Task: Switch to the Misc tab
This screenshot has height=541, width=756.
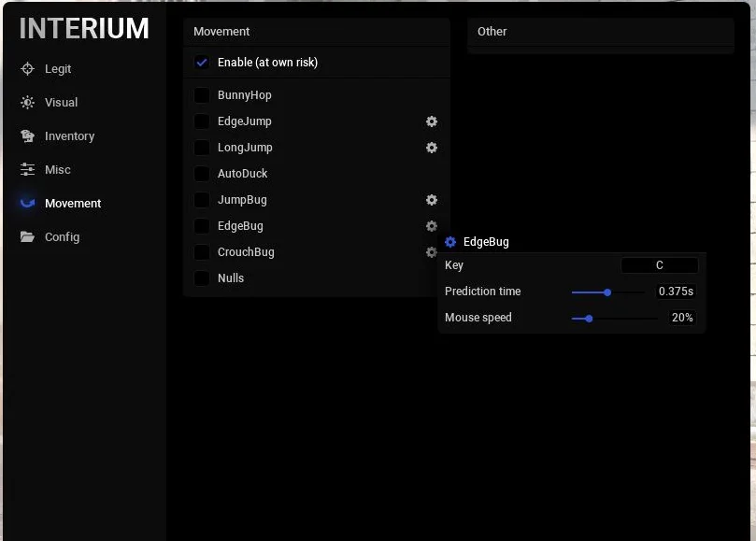Action: click(57, 170)
